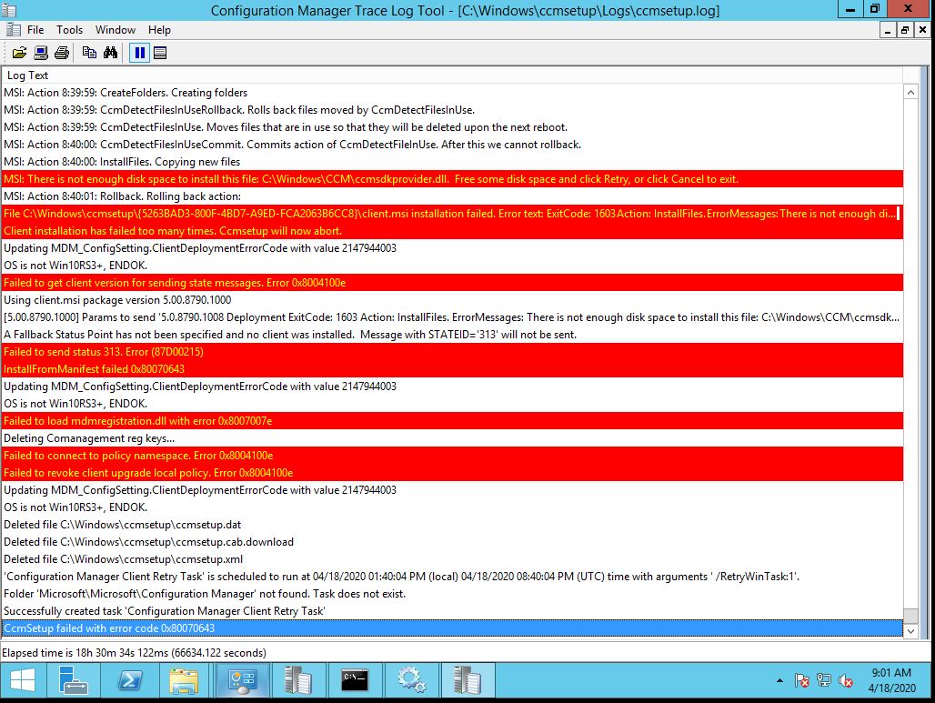The height and width of the screenshot is (703, 935).
Task: Click the network tray icon
Action: pyautogui.click(x=824, y=680)
